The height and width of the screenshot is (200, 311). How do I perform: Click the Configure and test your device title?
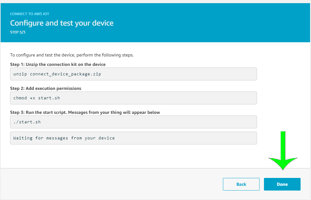62,23
